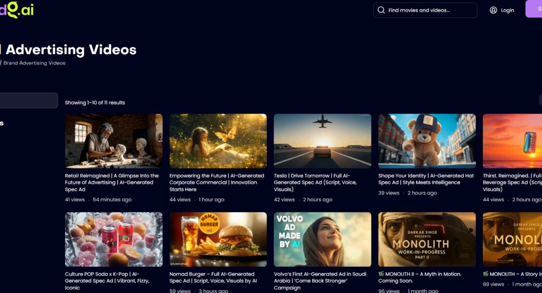Focus the Find movies and videos field

tap(425, 10)
